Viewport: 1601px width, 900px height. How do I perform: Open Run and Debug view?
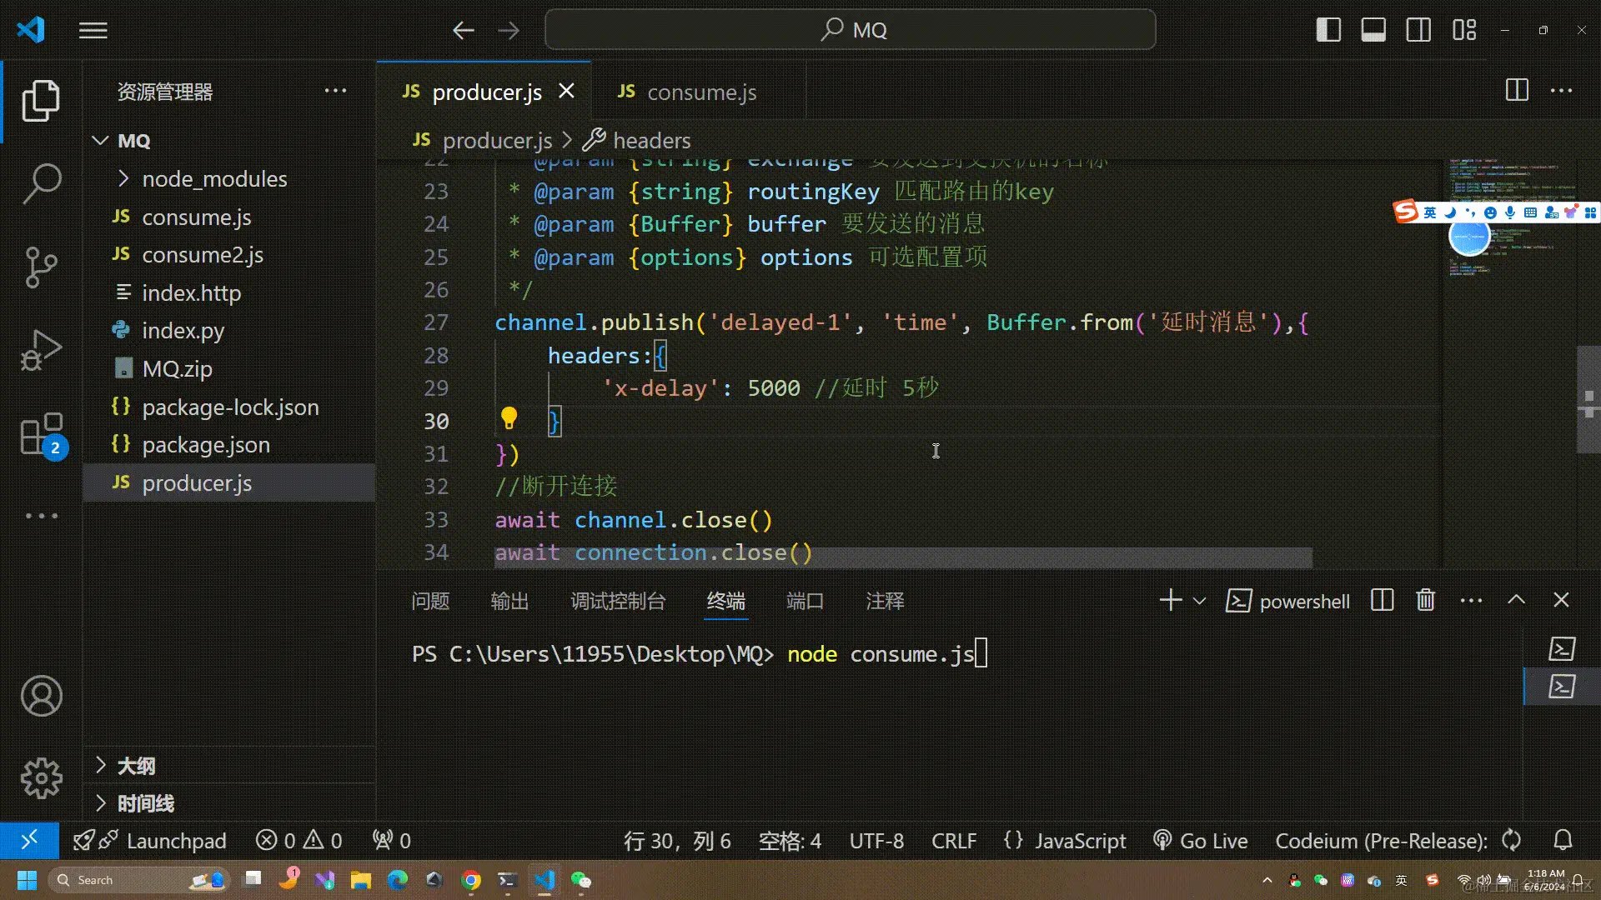coord(41,350)
